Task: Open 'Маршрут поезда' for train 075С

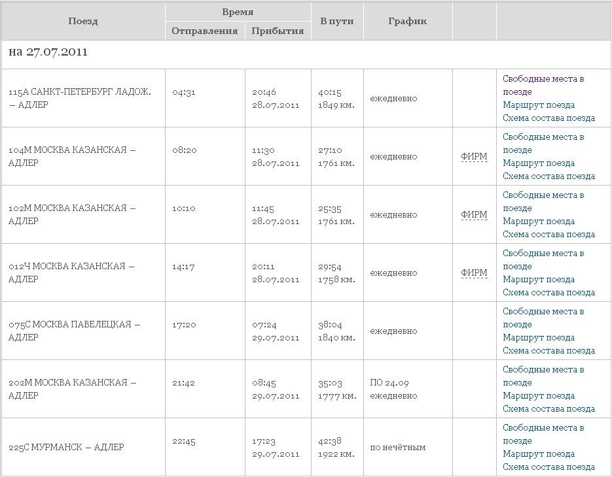Action: click(x=539, y=338)
